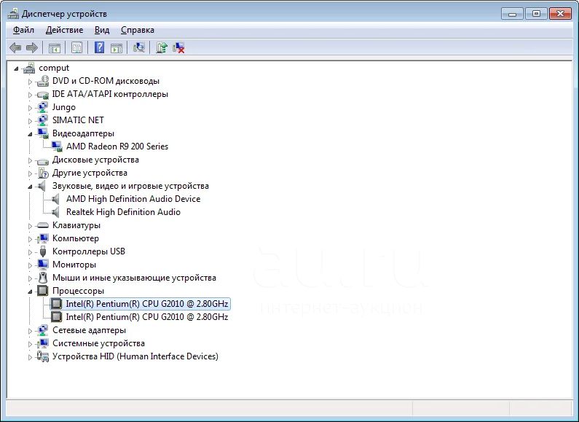Expand the Контроллеры USB node arrow
The height and width of the screenshot is (422, 579).
[x=30, y=252]
